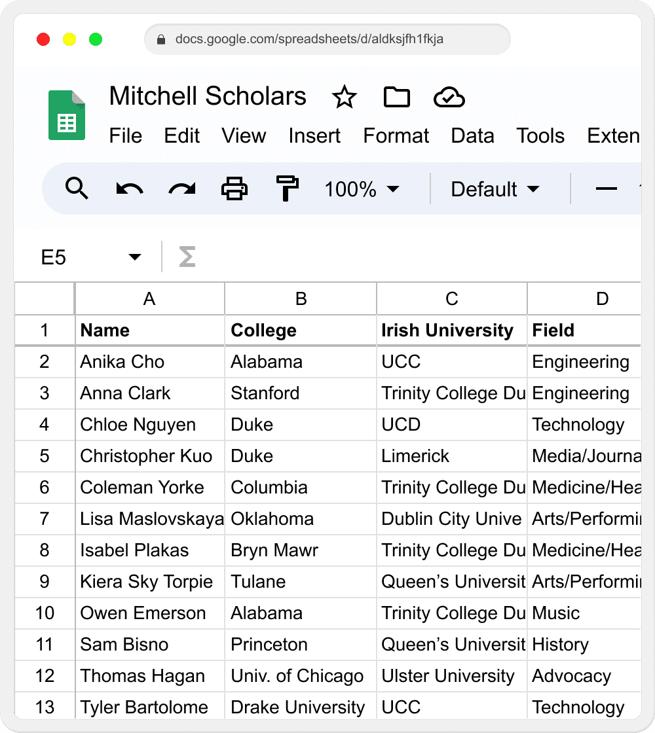The height and width of the screenshot is (733, 655).
Task: Open the Print dialog
Action: click(x=233, y=189)
